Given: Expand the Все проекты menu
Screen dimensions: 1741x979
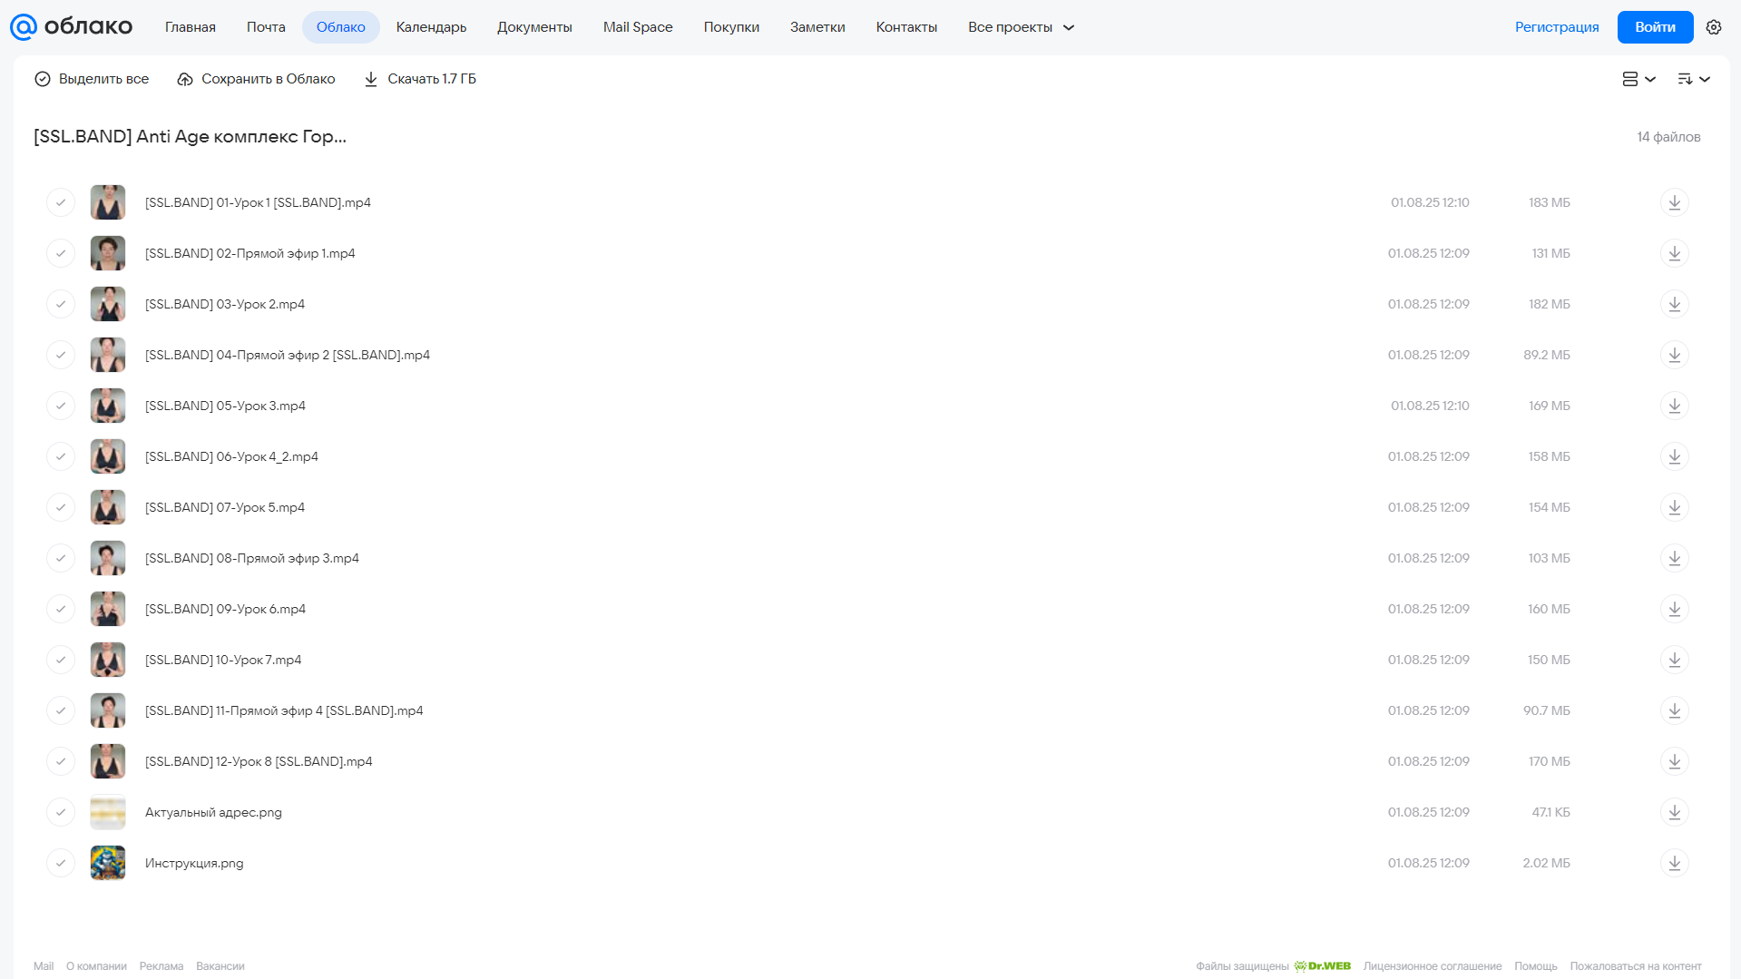Looking at the screenshot, I should (x=1021, y=27).
